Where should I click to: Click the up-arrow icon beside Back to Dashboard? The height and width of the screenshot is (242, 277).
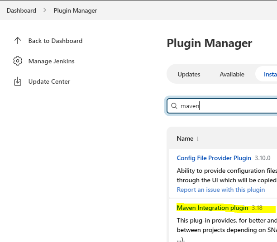pos(18,41)
